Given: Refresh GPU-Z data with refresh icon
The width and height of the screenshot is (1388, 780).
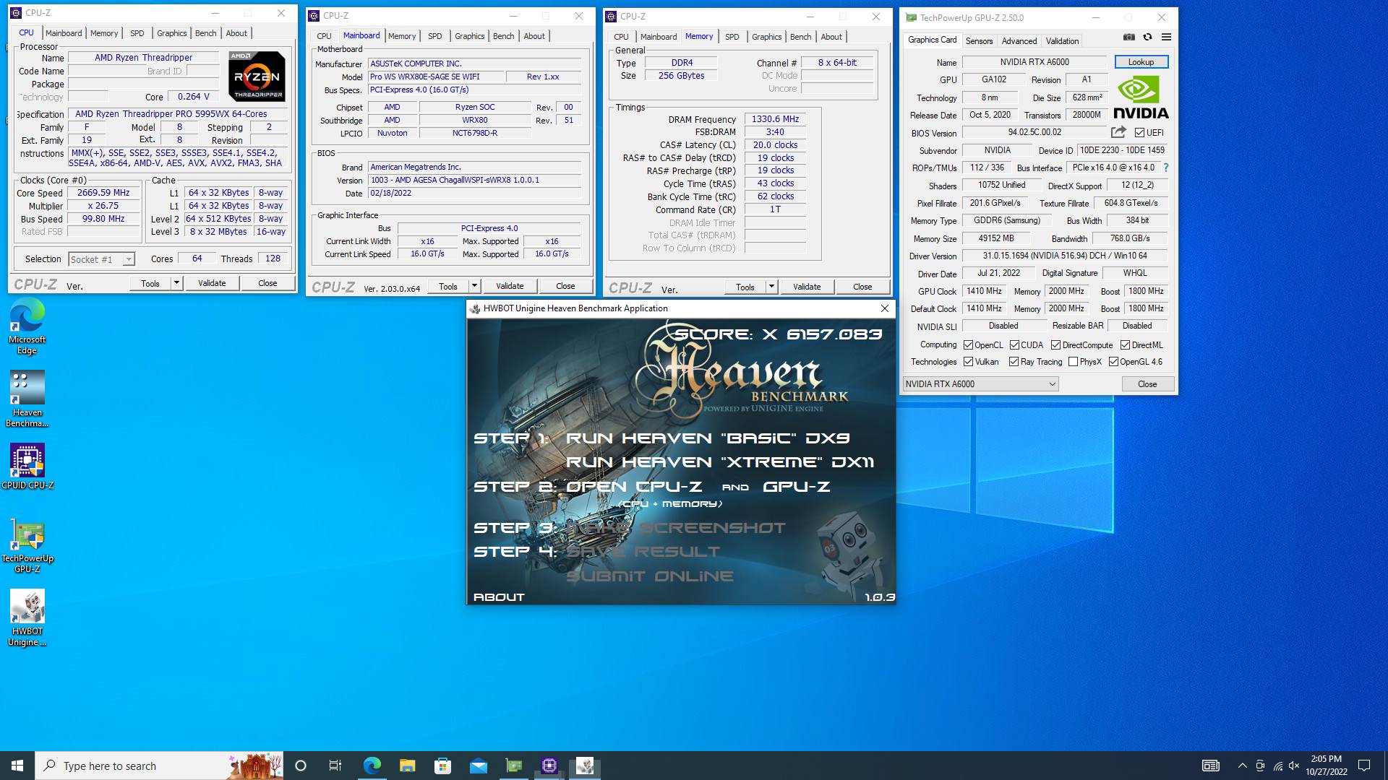Looking at the screenshot, I should click(x=1147, y=38).
